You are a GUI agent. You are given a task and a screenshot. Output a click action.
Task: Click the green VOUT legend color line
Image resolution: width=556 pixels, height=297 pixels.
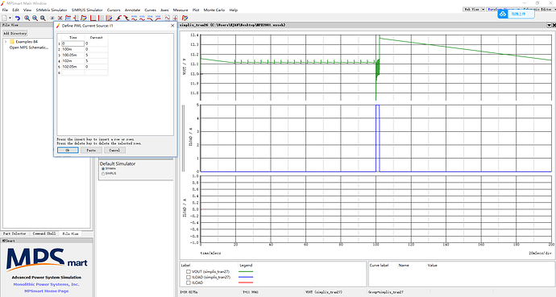[x=246, y=271]
